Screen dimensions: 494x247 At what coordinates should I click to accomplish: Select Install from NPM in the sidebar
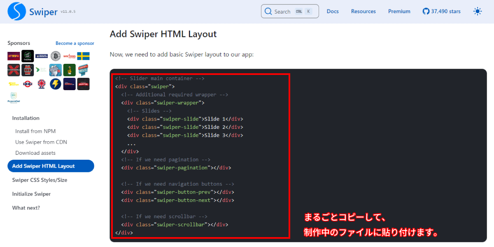[35, 131]
